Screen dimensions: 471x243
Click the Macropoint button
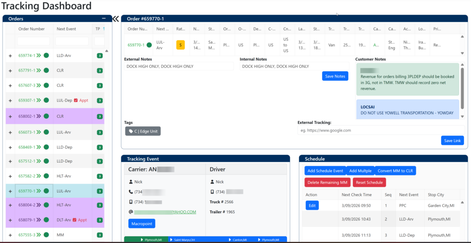point(141,223)
